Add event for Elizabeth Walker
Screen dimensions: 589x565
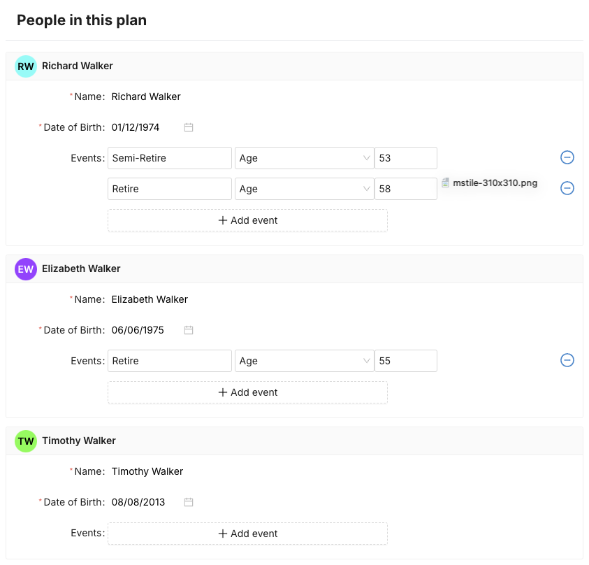coord(247,392)
